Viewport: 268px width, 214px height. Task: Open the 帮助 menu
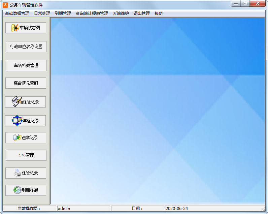(159, 13)
